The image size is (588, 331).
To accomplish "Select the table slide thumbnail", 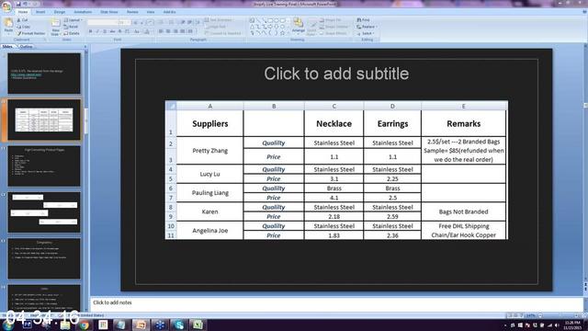I will tap(44, 120).
